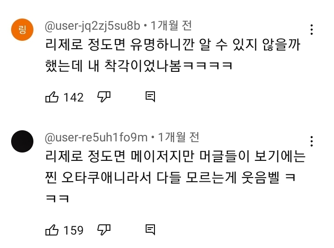Viewport: 334px width, 248px height.
Task: Dislike the comment by @user-re5uh1fo9m
Action: (103, 229)
